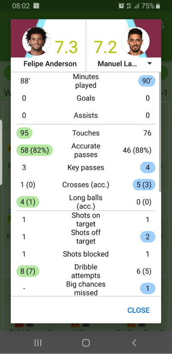172x354 pixels.
Task: Tap the Android home button icon
Action: point(86,343)
